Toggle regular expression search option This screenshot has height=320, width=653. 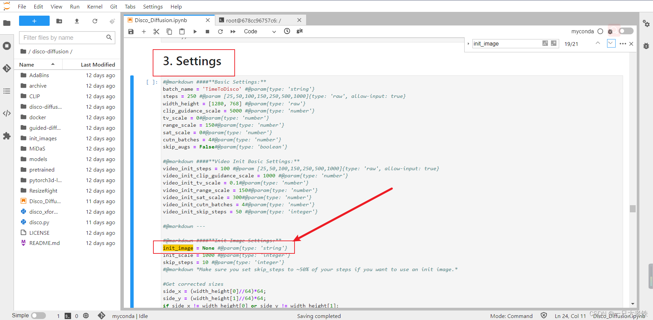554,43
